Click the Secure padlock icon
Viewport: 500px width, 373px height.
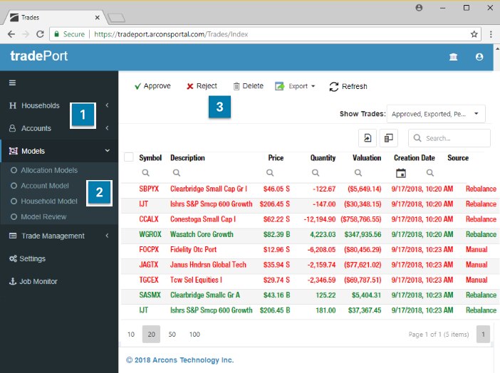click(56, 34)
